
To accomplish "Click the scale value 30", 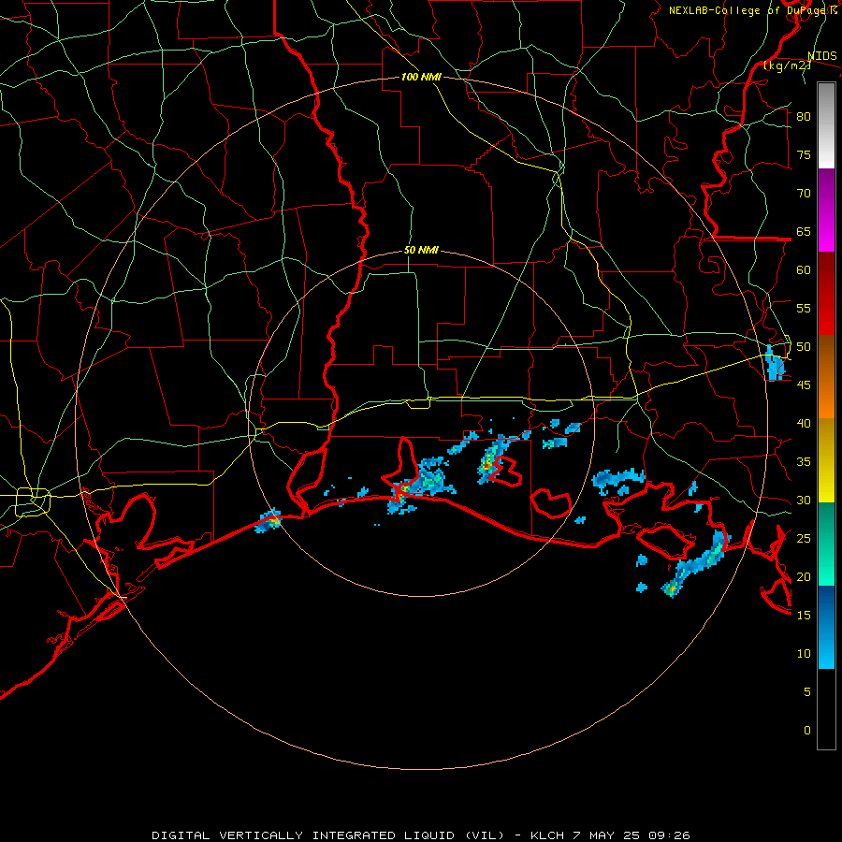I will coord(804,500).
